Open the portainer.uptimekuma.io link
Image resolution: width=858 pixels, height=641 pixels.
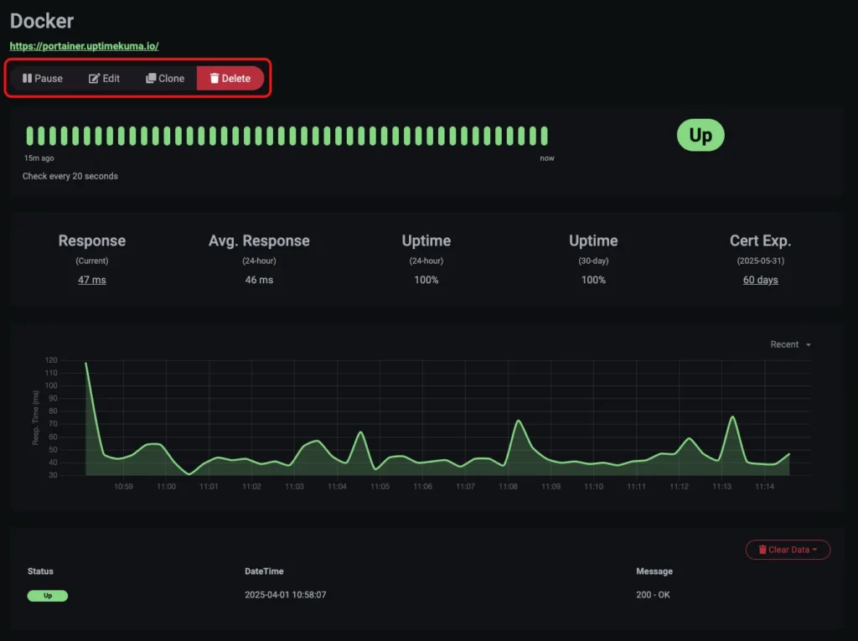[85, 46]
